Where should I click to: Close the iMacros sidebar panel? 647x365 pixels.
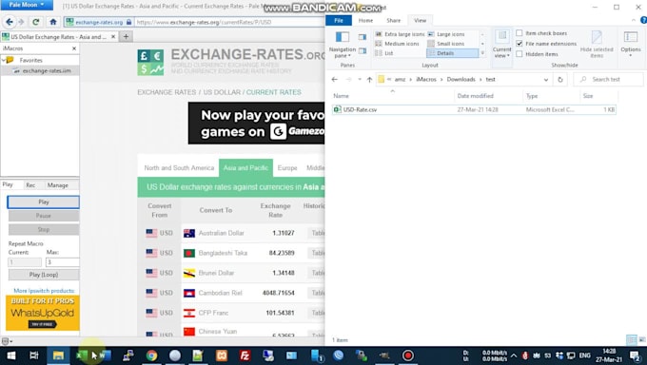[74, 48]
